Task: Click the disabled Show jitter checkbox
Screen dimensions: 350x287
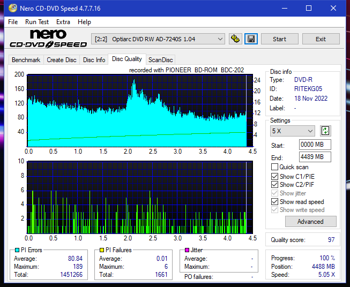Action: point(274,193)
